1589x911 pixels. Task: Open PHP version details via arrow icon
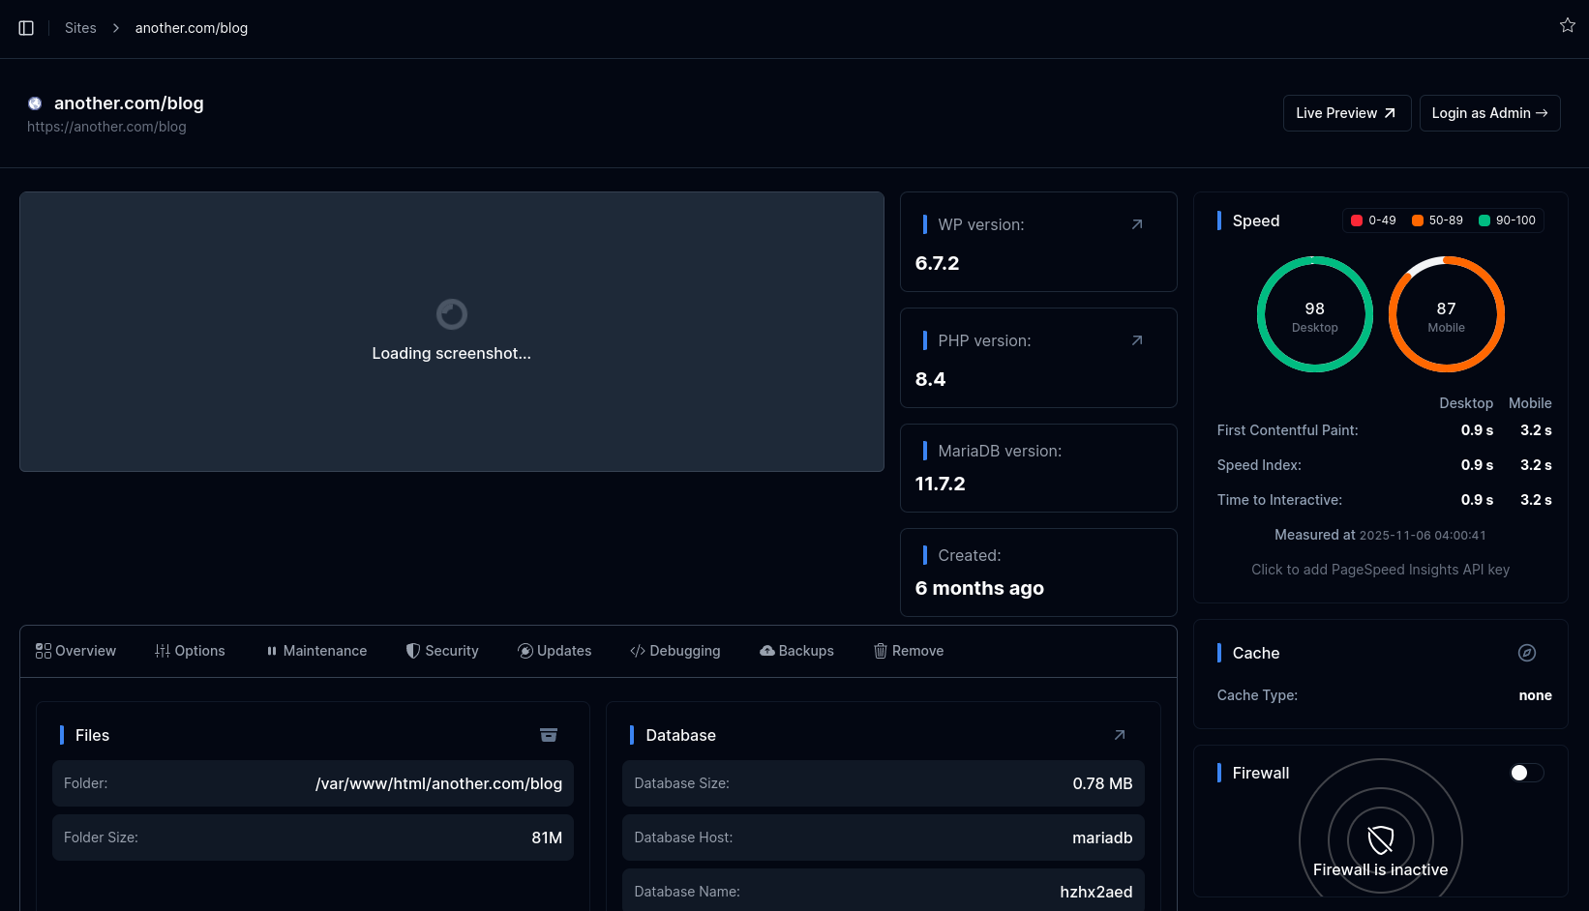tap(1136, 340)
